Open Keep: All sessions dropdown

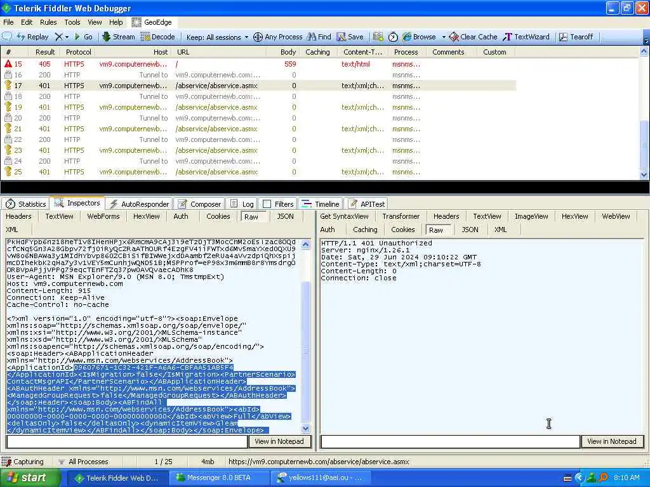pos(217,37)
